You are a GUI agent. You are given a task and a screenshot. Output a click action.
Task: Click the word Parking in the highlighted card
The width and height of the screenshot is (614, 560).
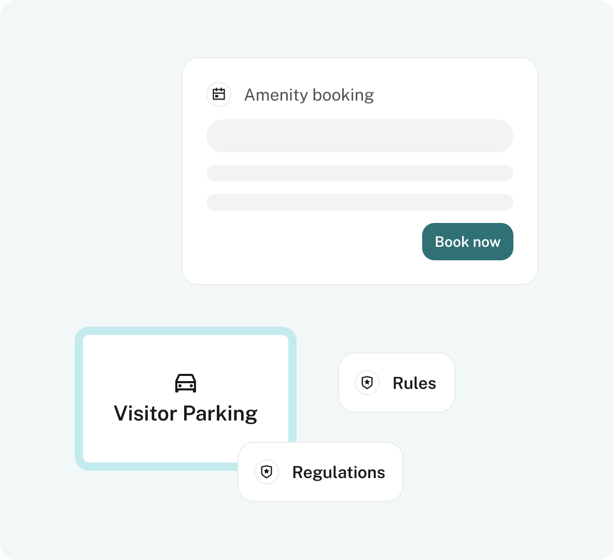pos(220,414)
